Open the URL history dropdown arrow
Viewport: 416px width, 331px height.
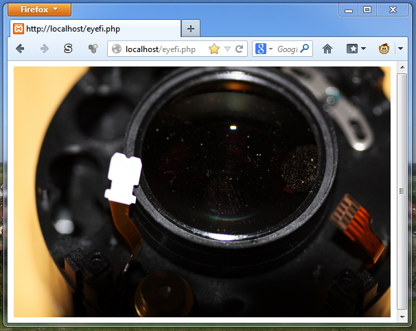[227, 49]
